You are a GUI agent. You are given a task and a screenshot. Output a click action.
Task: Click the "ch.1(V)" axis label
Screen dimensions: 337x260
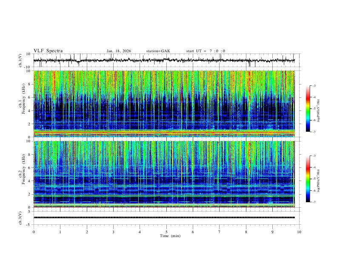[x=20, y=60]
